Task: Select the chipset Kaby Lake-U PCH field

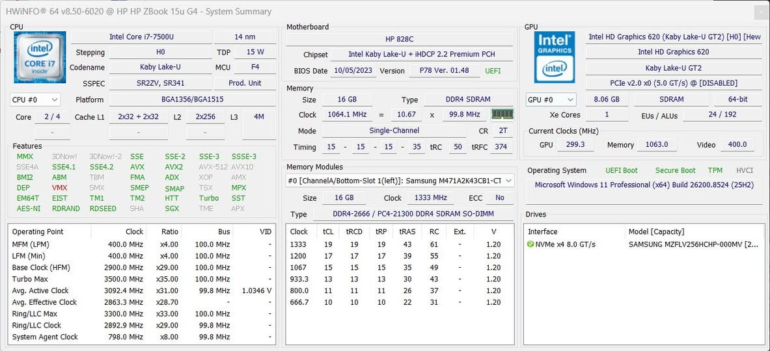Action: [x=422, y=55]
